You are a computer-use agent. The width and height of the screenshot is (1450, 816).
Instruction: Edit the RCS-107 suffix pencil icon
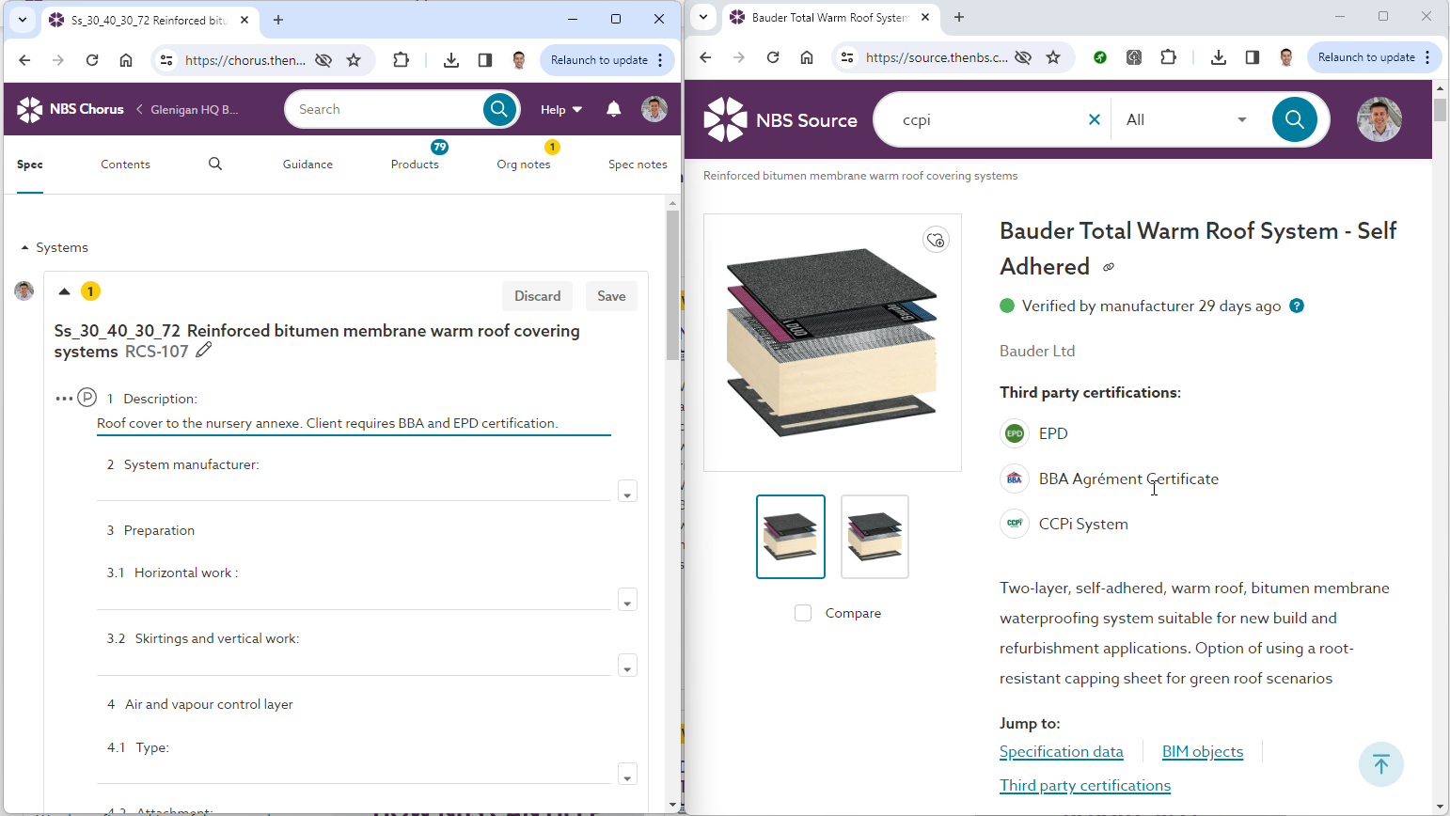pyautogui.click(x=203, y=351)
